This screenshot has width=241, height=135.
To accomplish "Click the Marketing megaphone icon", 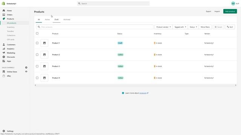I will 4,53.
